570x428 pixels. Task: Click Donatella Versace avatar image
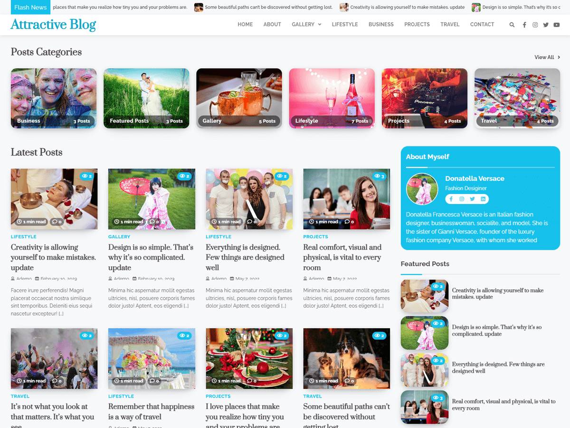422,189
